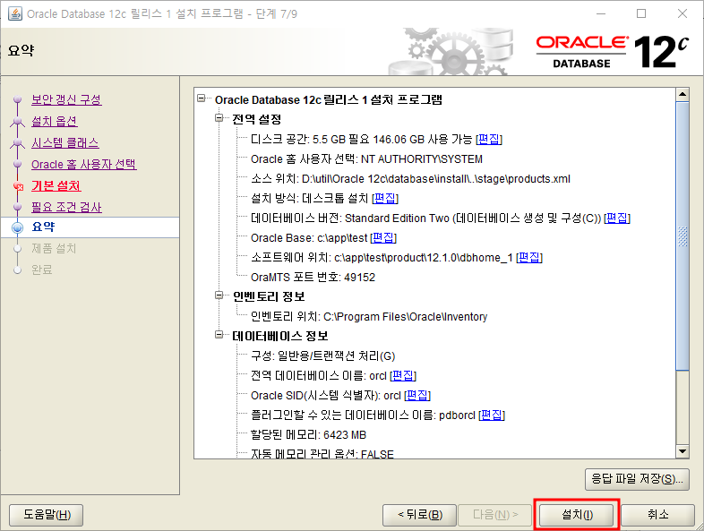
Task: Select the 데이터베이스 정보 tree heading
Action: click(x=280, y=336)
